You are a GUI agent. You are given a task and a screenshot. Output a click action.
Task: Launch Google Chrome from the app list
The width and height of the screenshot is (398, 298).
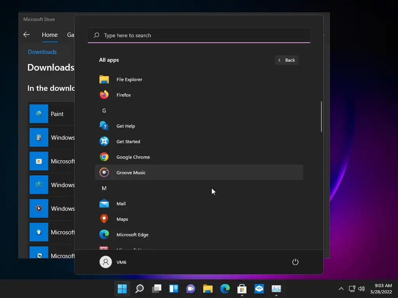tap(199, 157)
